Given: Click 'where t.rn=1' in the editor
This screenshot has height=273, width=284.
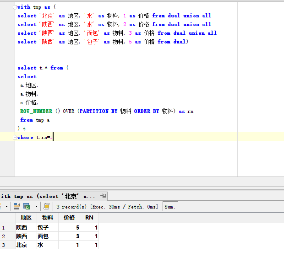Looking at the screenshot, I should (35, 137).
